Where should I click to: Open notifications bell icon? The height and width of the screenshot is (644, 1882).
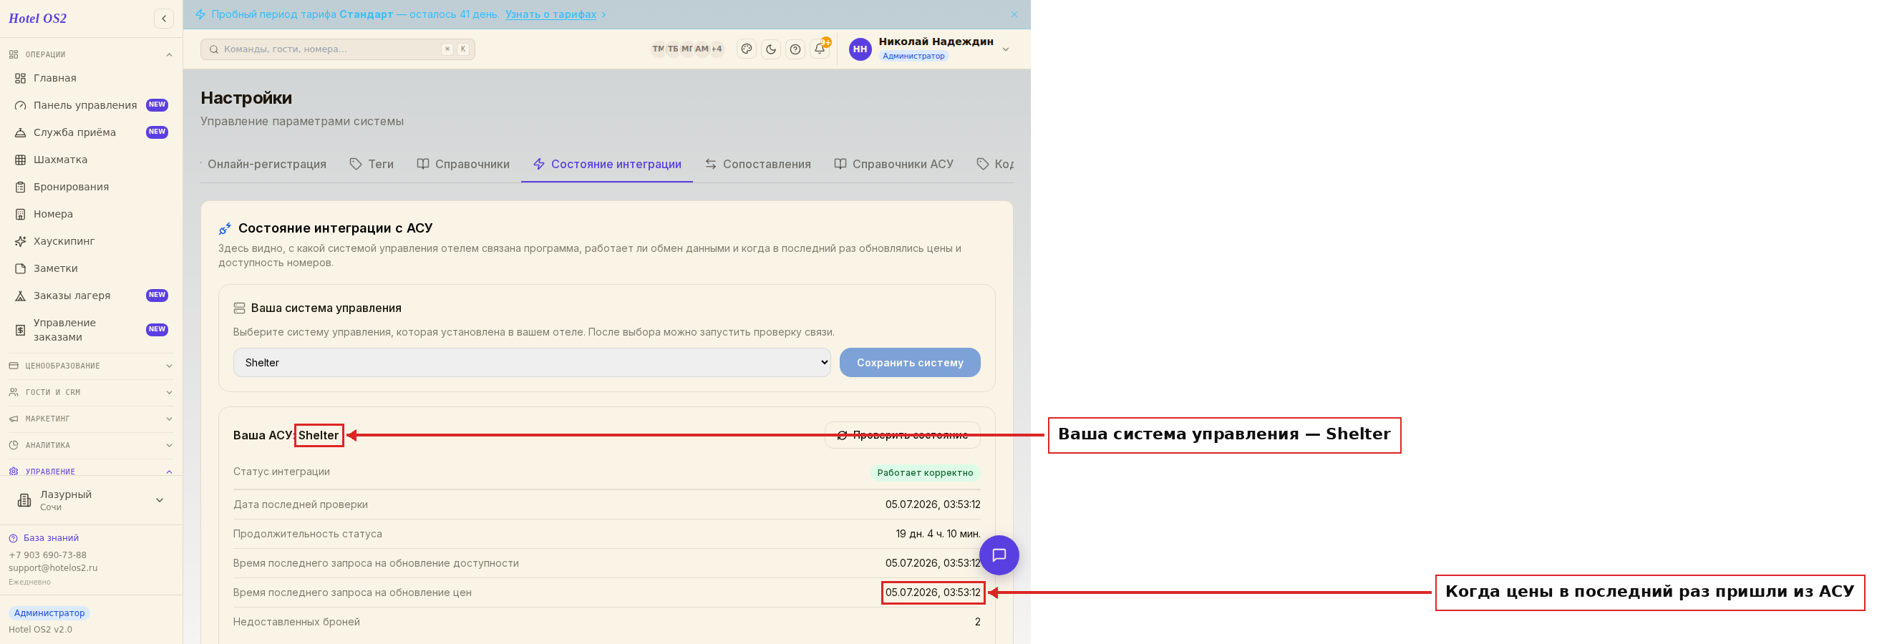(820, 49)
